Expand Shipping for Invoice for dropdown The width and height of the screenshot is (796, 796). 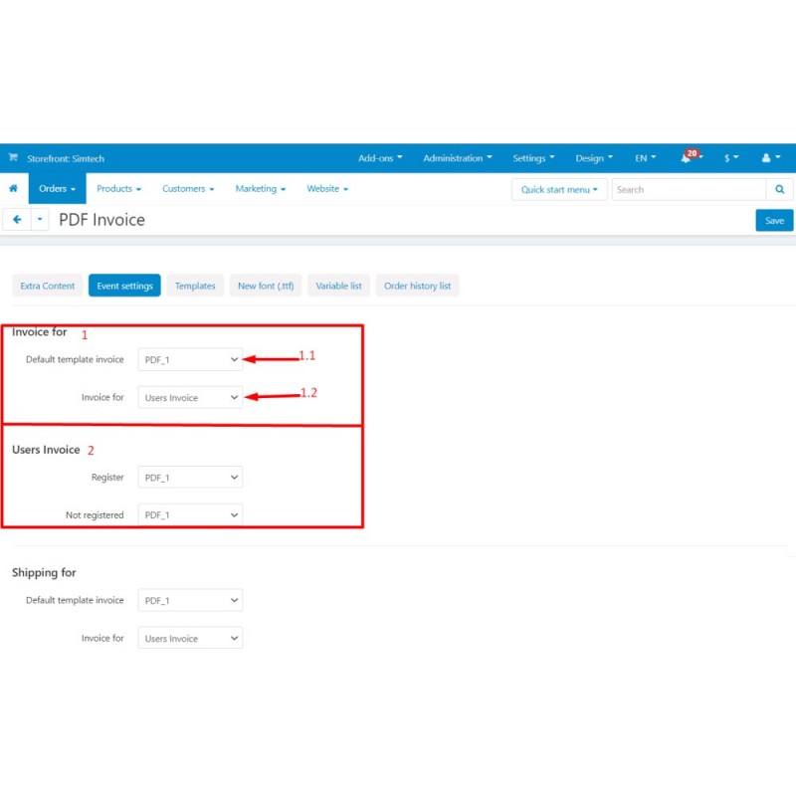pos(190,639)
